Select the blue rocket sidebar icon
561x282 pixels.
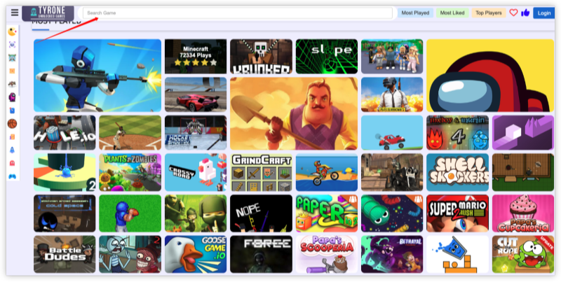click(x=12, y=150)
